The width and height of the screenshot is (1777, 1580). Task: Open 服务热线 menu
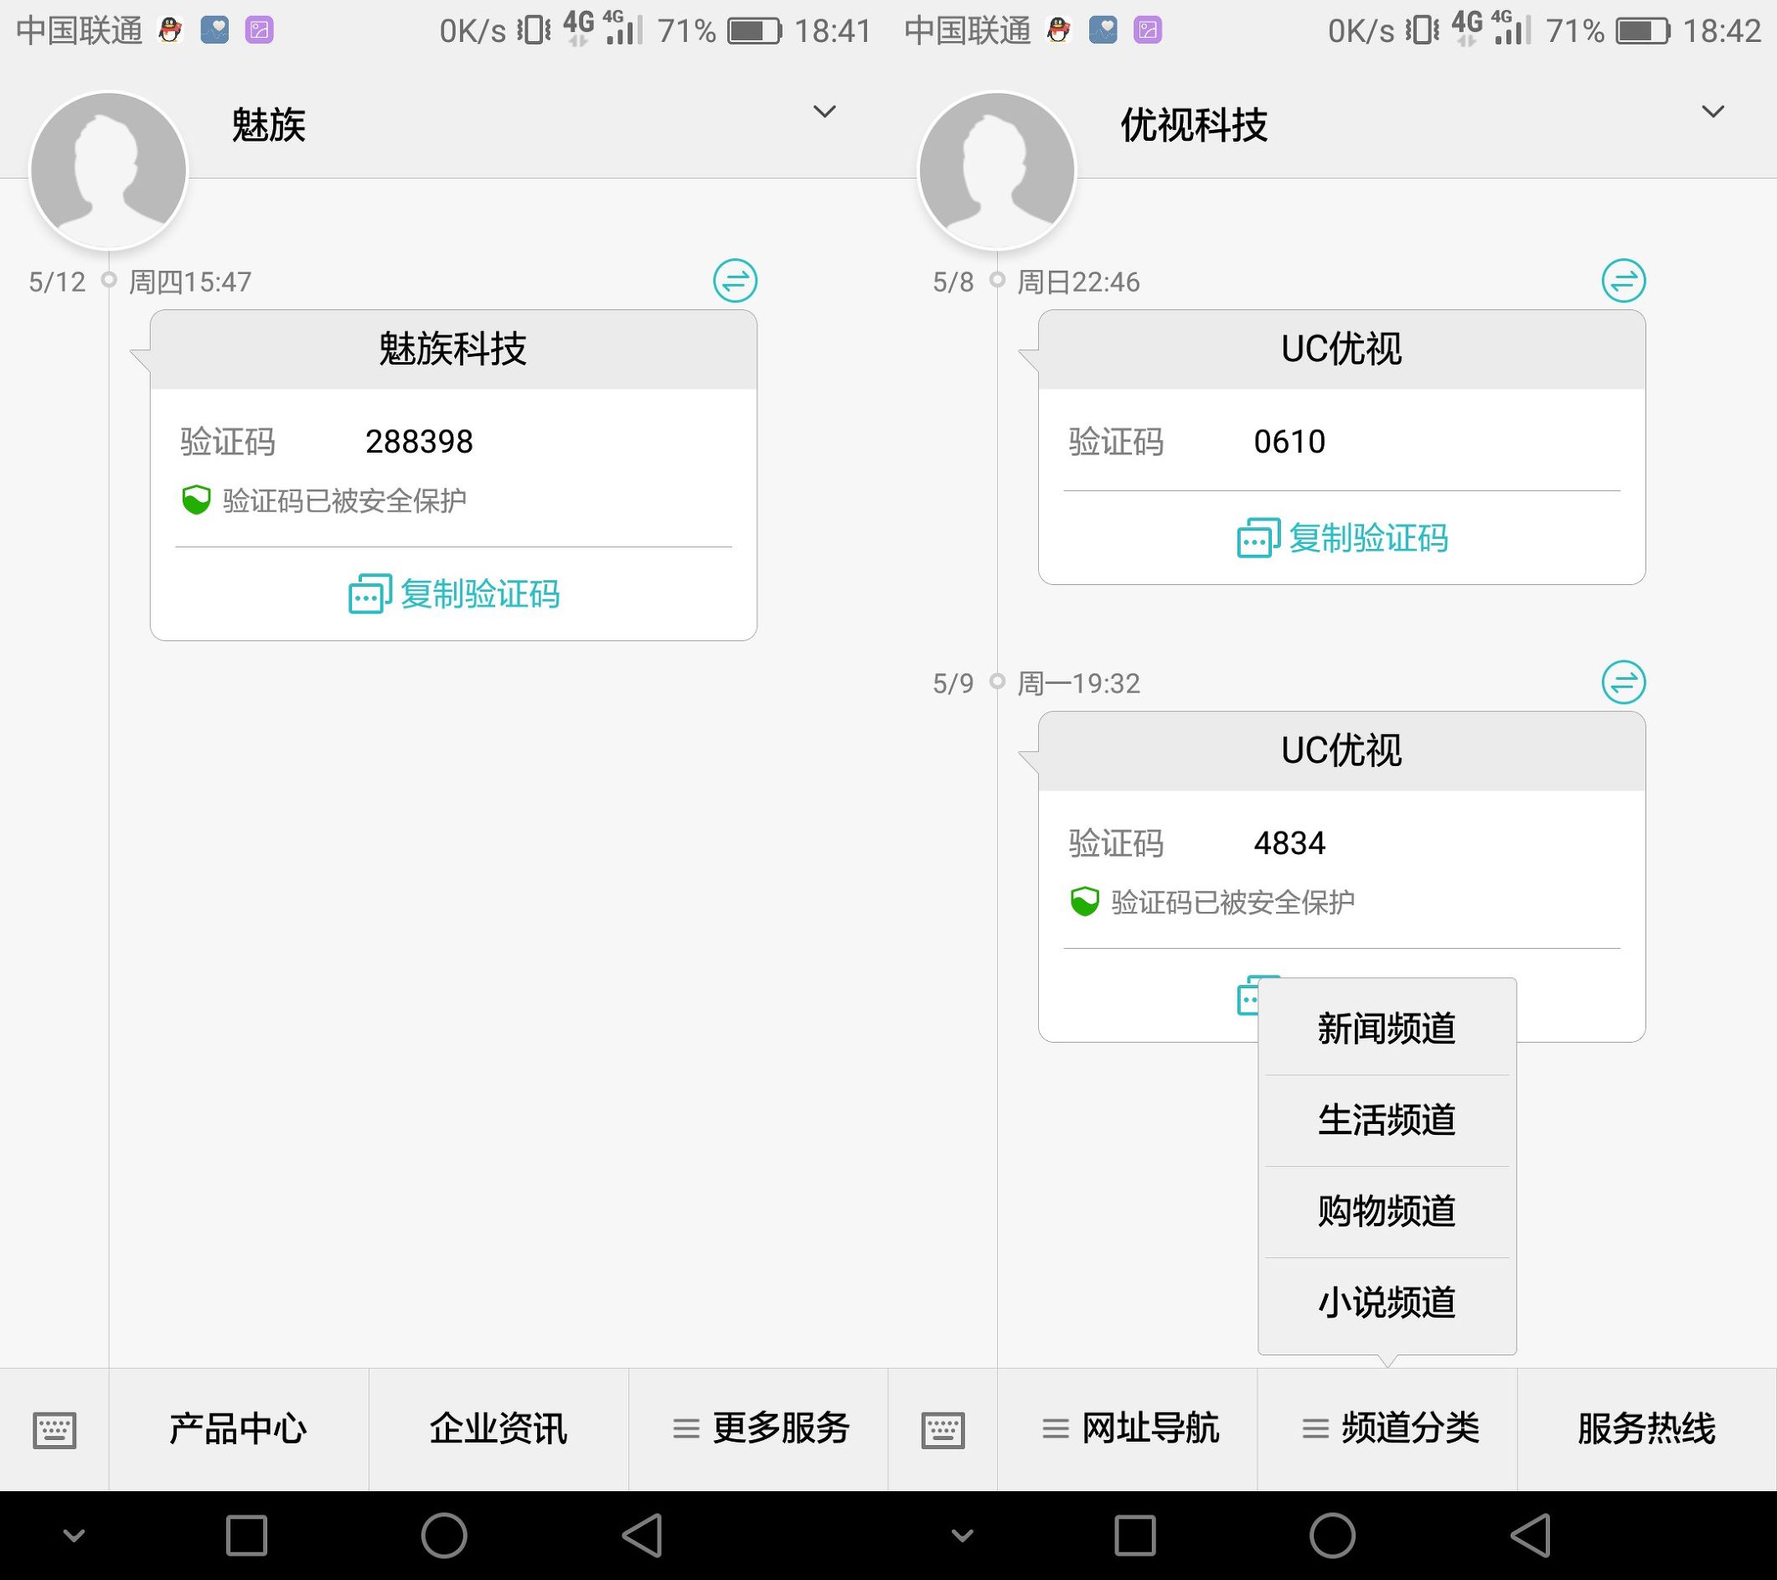click(1646, 1430)
